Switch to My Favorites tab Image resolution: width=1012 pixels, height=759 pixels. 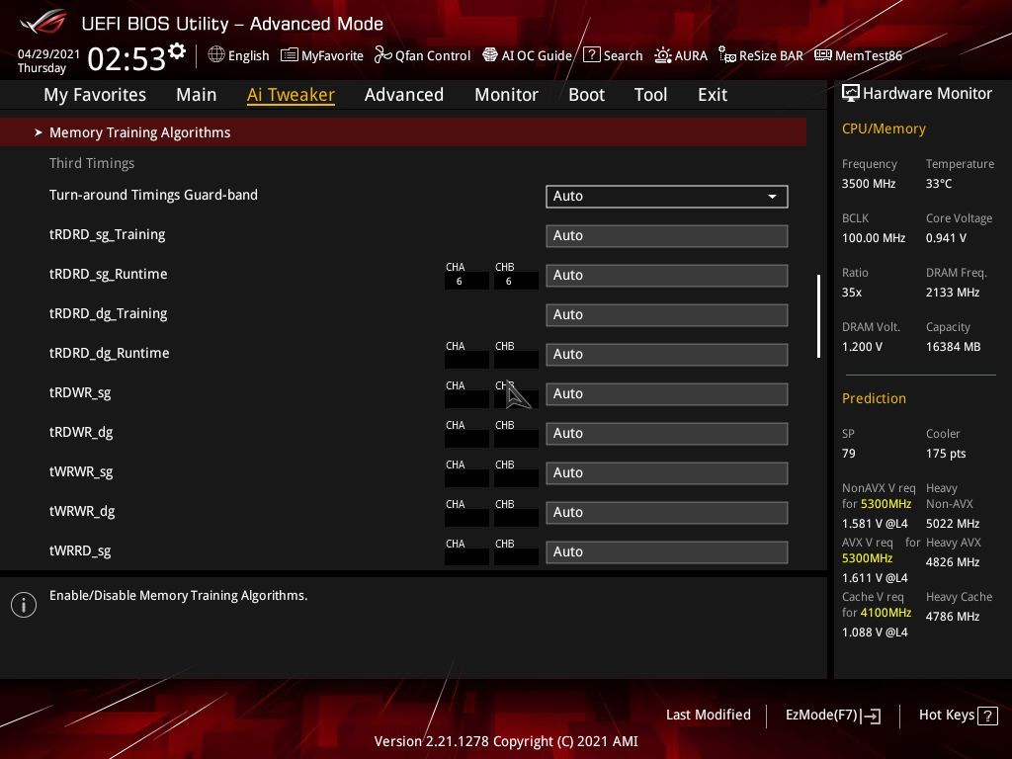95,95
